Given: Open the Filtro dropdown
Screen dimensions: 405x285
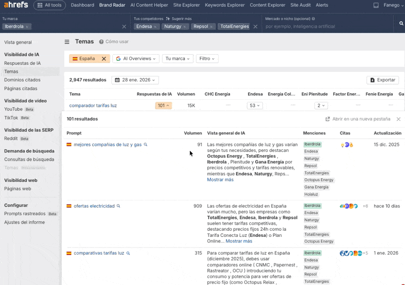Looking at the screenshot, I should (207, 59).
